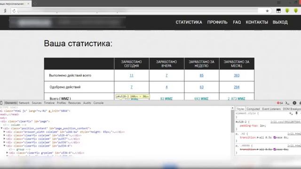Toggle element state pin icon in Styles

296,113
